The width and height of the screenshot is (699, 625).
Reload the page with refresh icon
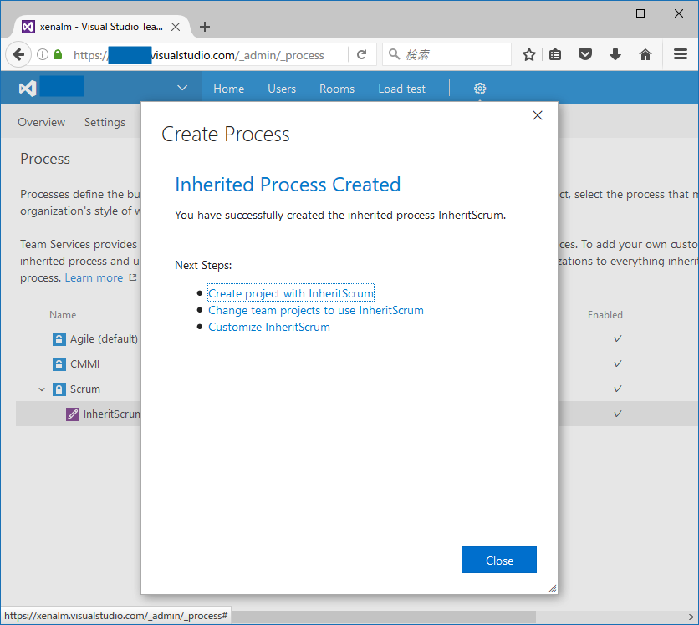[361, 55]
